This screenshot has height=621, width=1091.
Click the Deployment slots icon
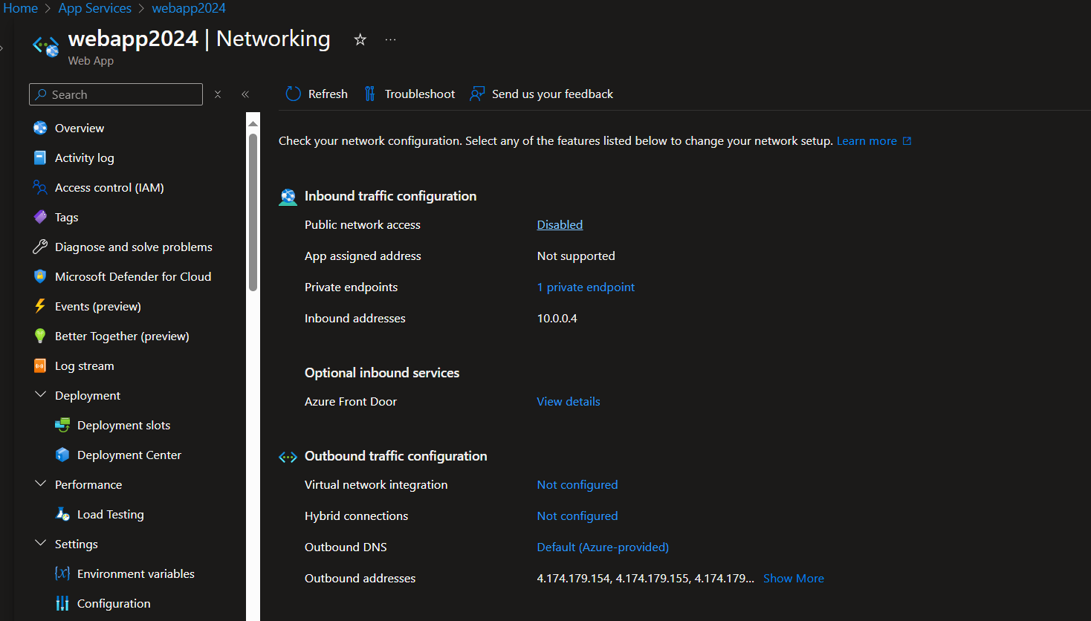[x=62, y=425]
